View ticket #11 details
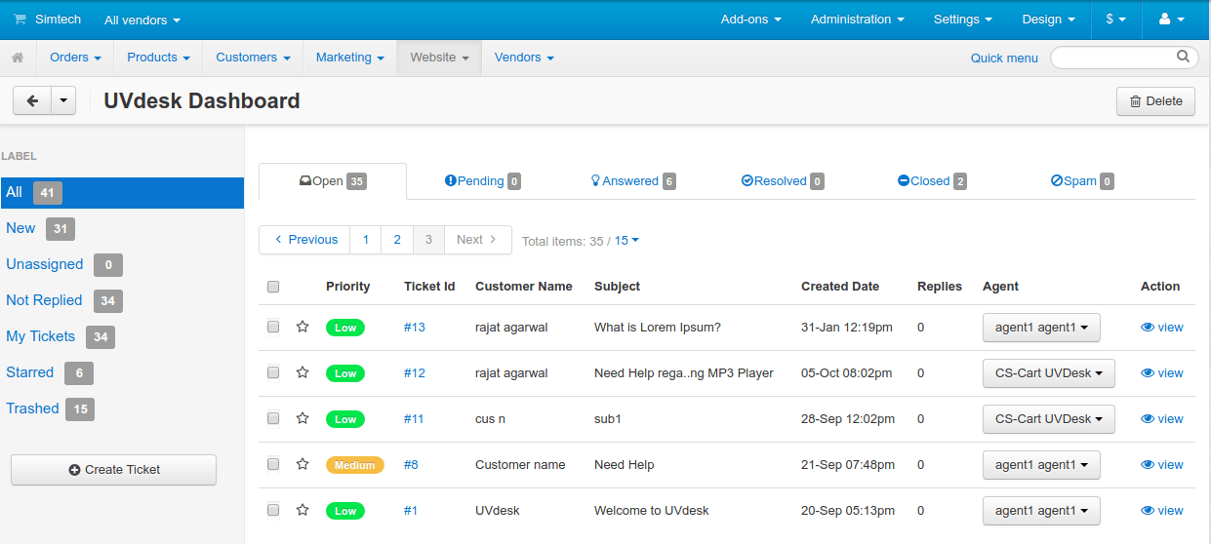Viewport: 1211px width, 544px height. [1161, 419]
